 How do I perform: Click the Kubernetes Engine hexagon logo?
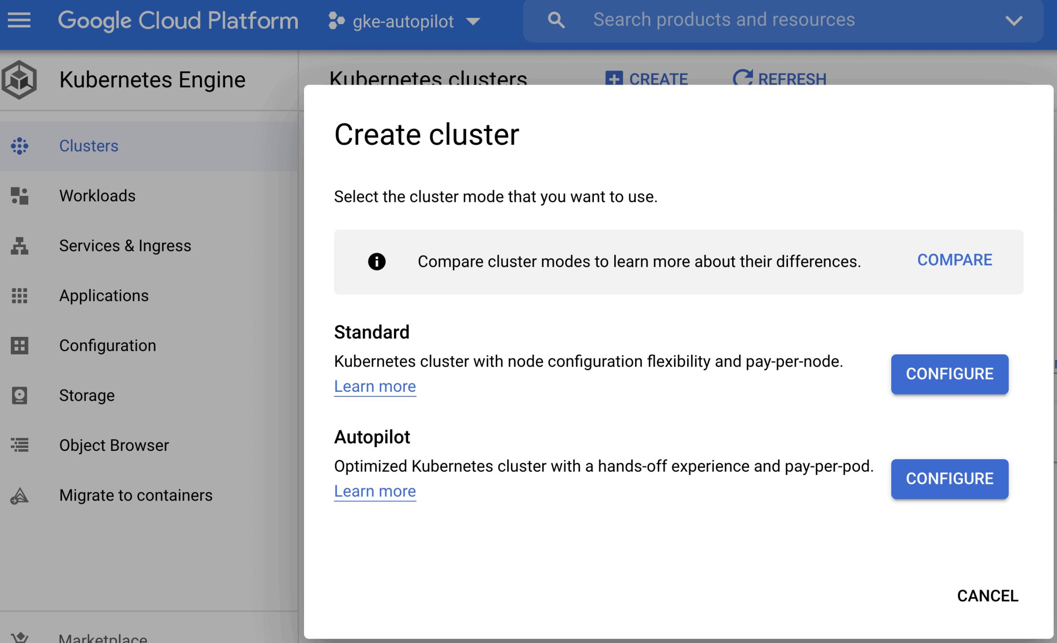point(19,79)
